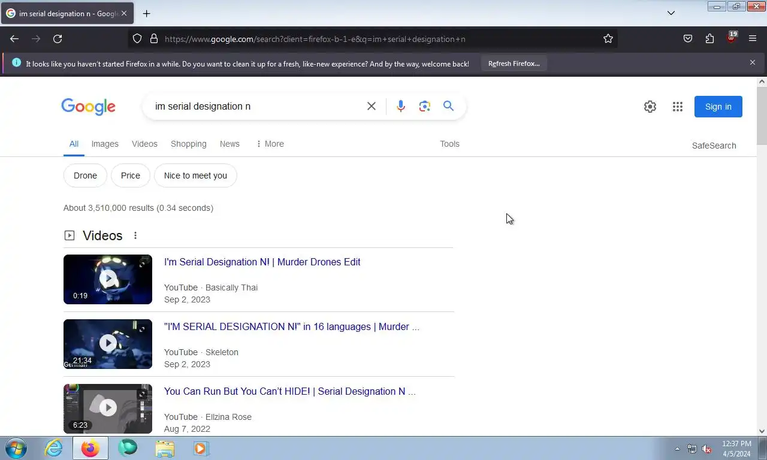Close the 'im serial designation n' tab
Viewport: 767px width, 460px height.
[123, 13]
